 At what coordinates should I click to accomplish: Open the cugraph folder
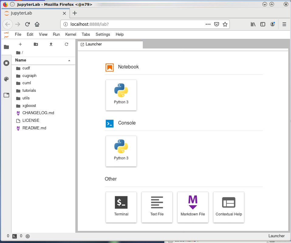[x=43, y=76]
